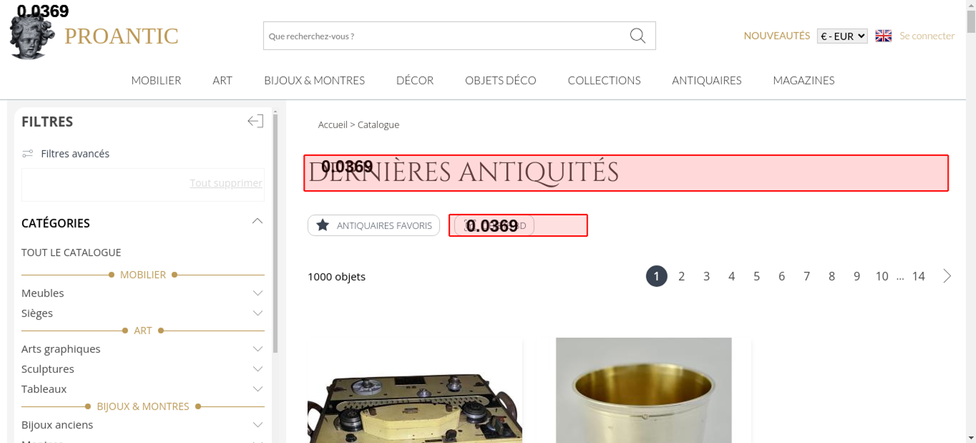Image resolution: width=976 pixels, height=443 pixels.
Task: Expand the Tableaux category
Action: tap(258, 389)
